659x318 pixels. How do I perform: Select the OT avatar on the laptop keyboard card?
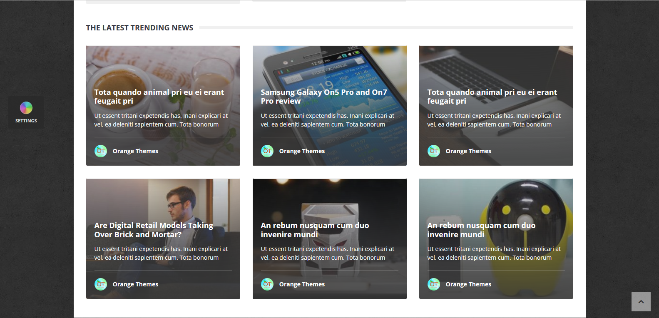(x=434, y=151)
